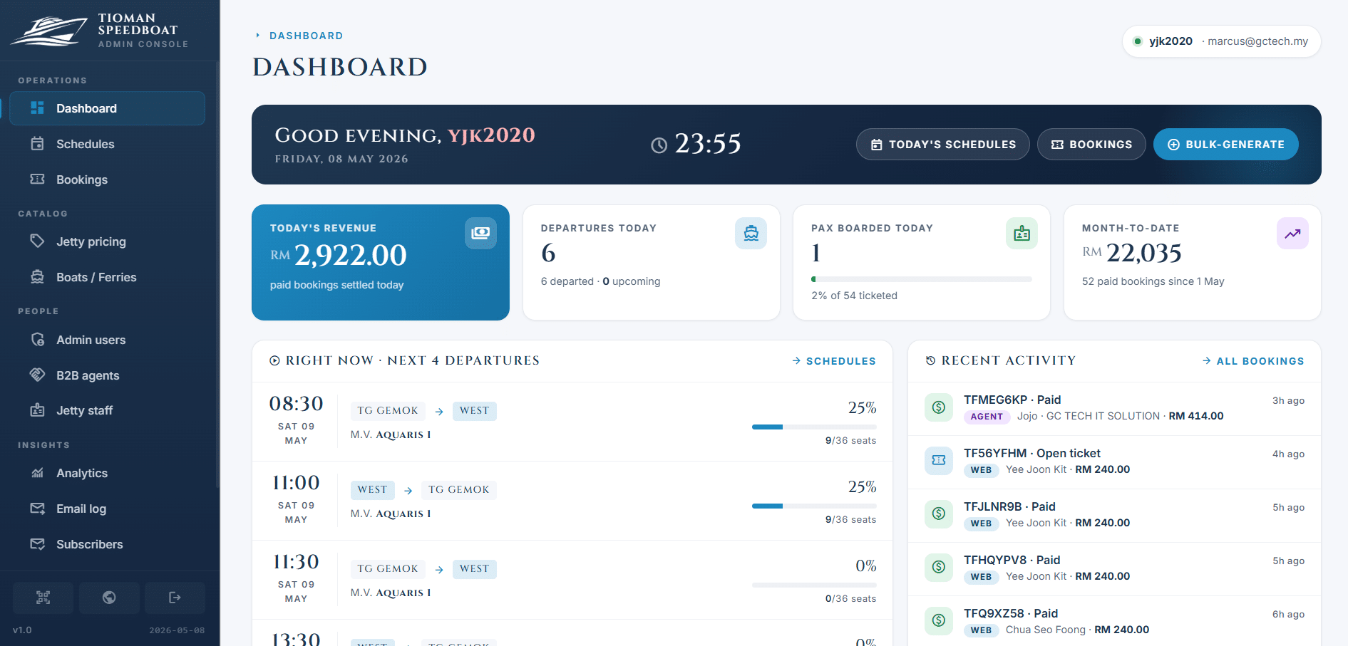Open the Admin users page

pos(107,340)
